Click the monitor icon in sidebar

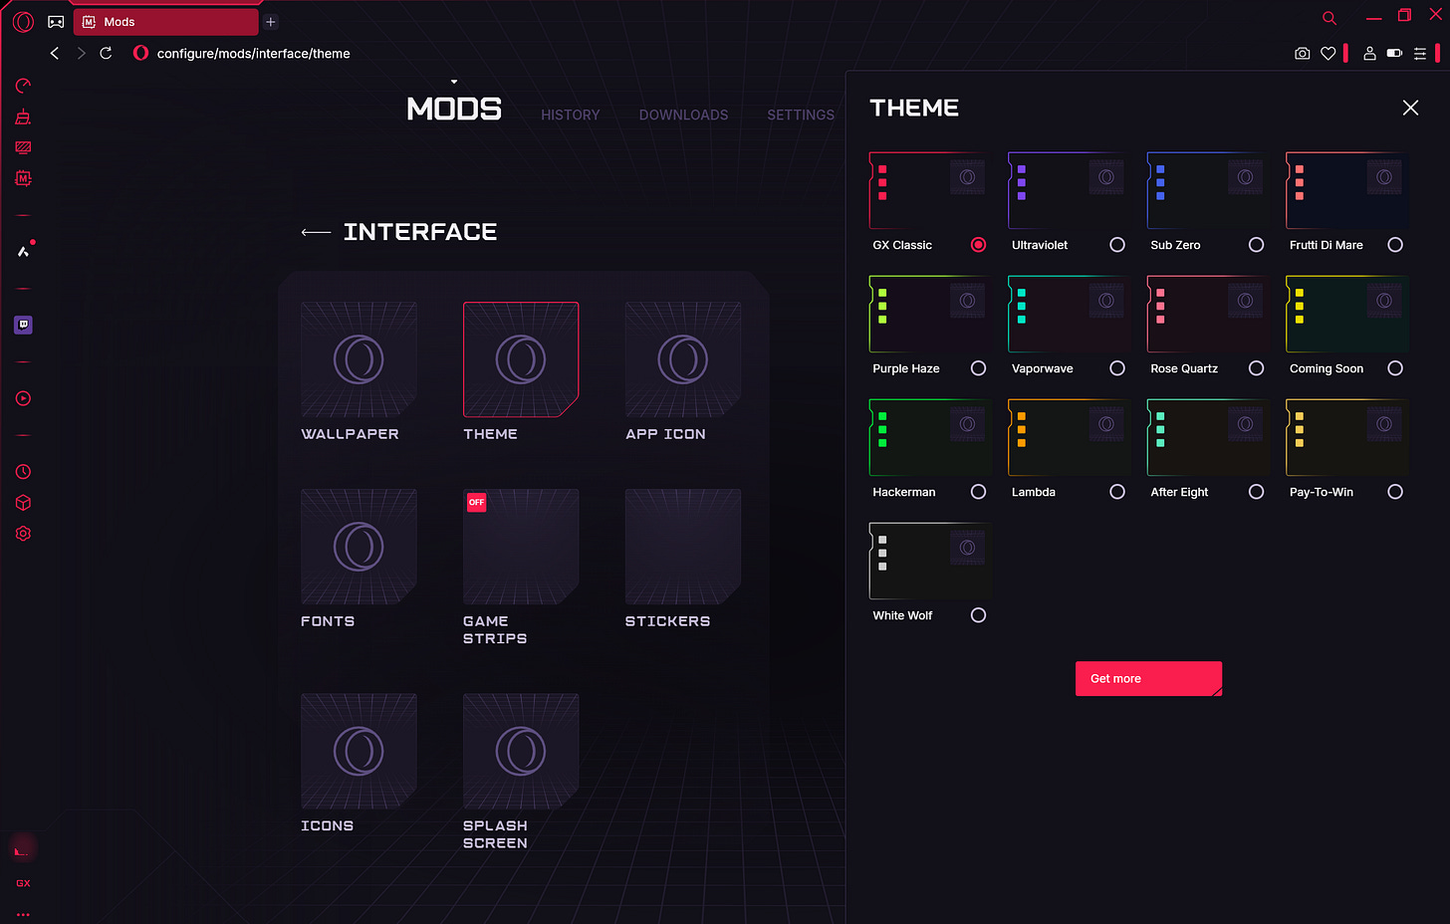(23, 147)
